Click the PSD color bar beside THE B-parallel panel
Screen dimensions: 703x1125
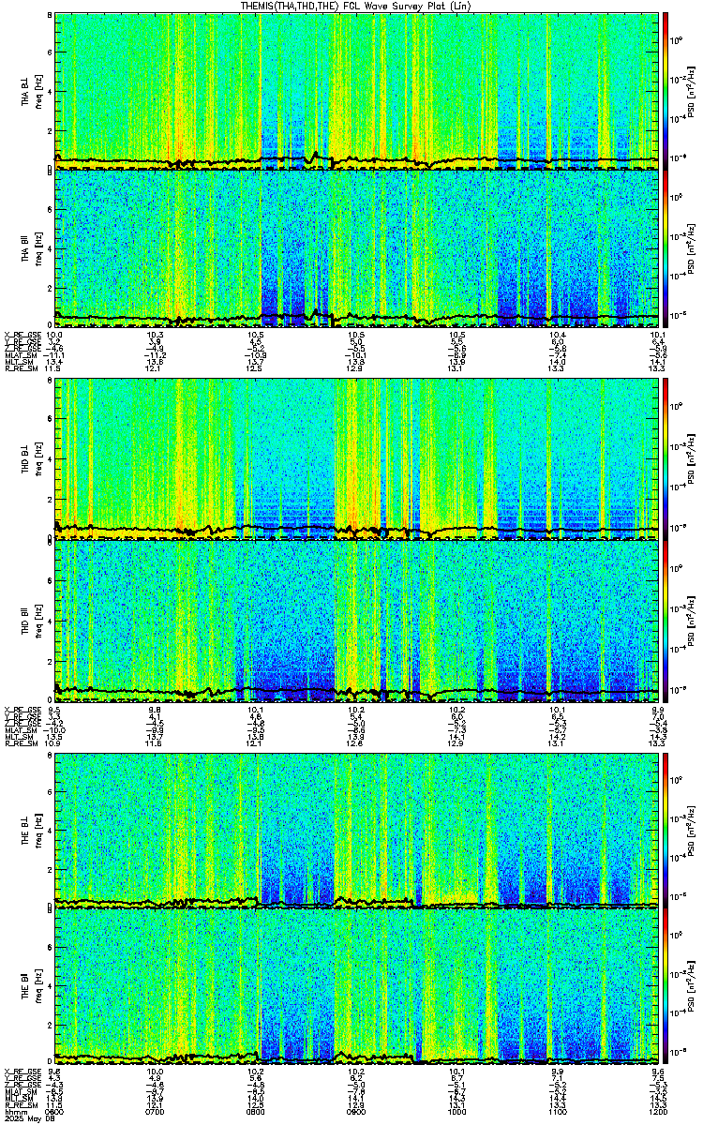pos(666,985)
